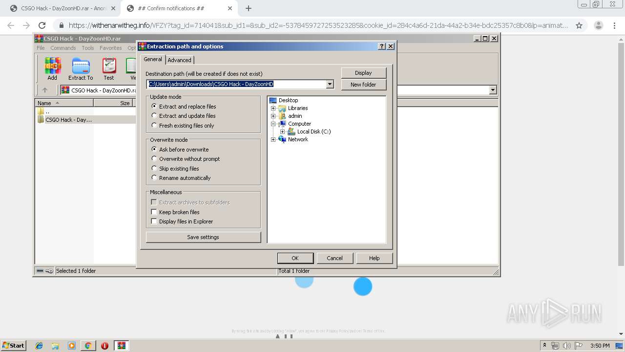625x352 pixels.
Task: Click the Display button
Action: (x=363, y=73)
